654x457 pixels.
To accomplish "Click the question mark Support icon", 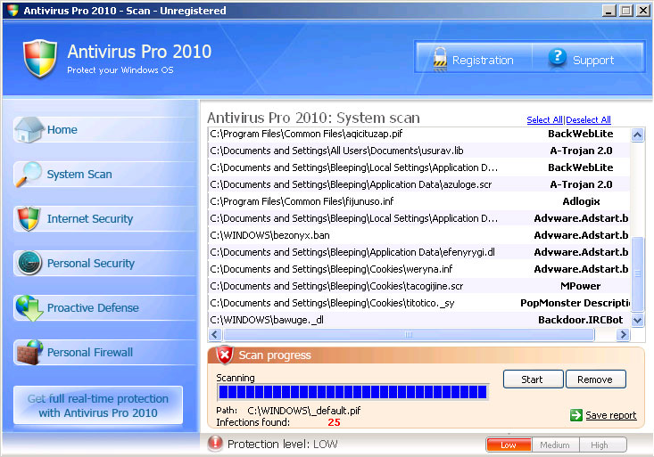I will pos(558,59).
